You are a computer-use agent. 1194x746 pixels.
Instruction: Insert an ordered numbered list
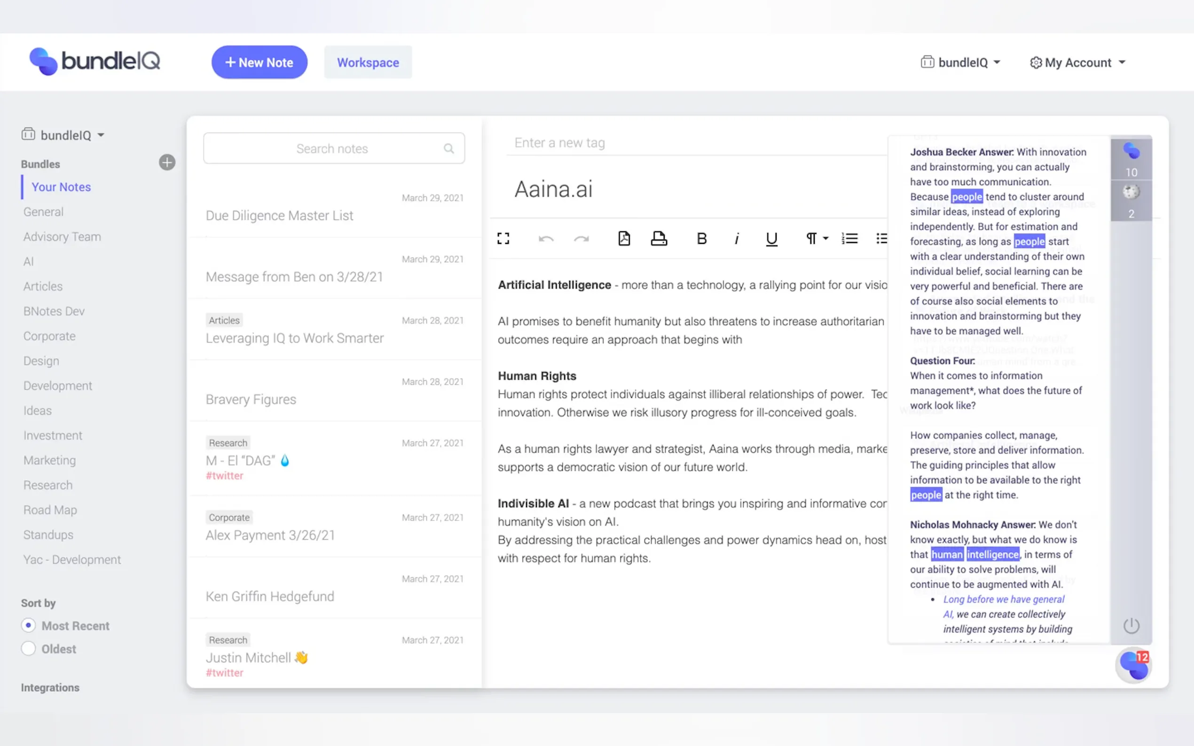(849, 239)
